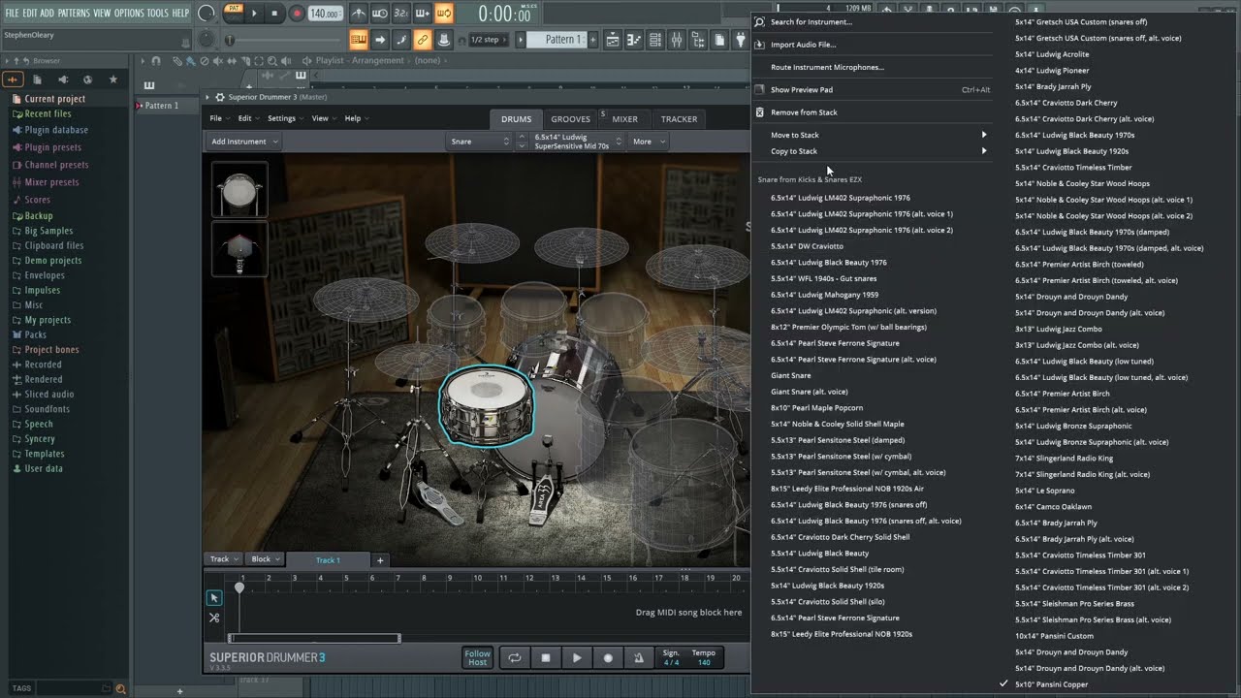Image resolution: width=1241 pixels, height=698 pixels.
Task: Arm the FL Studio record button
Action: click(x=296, y=14)
